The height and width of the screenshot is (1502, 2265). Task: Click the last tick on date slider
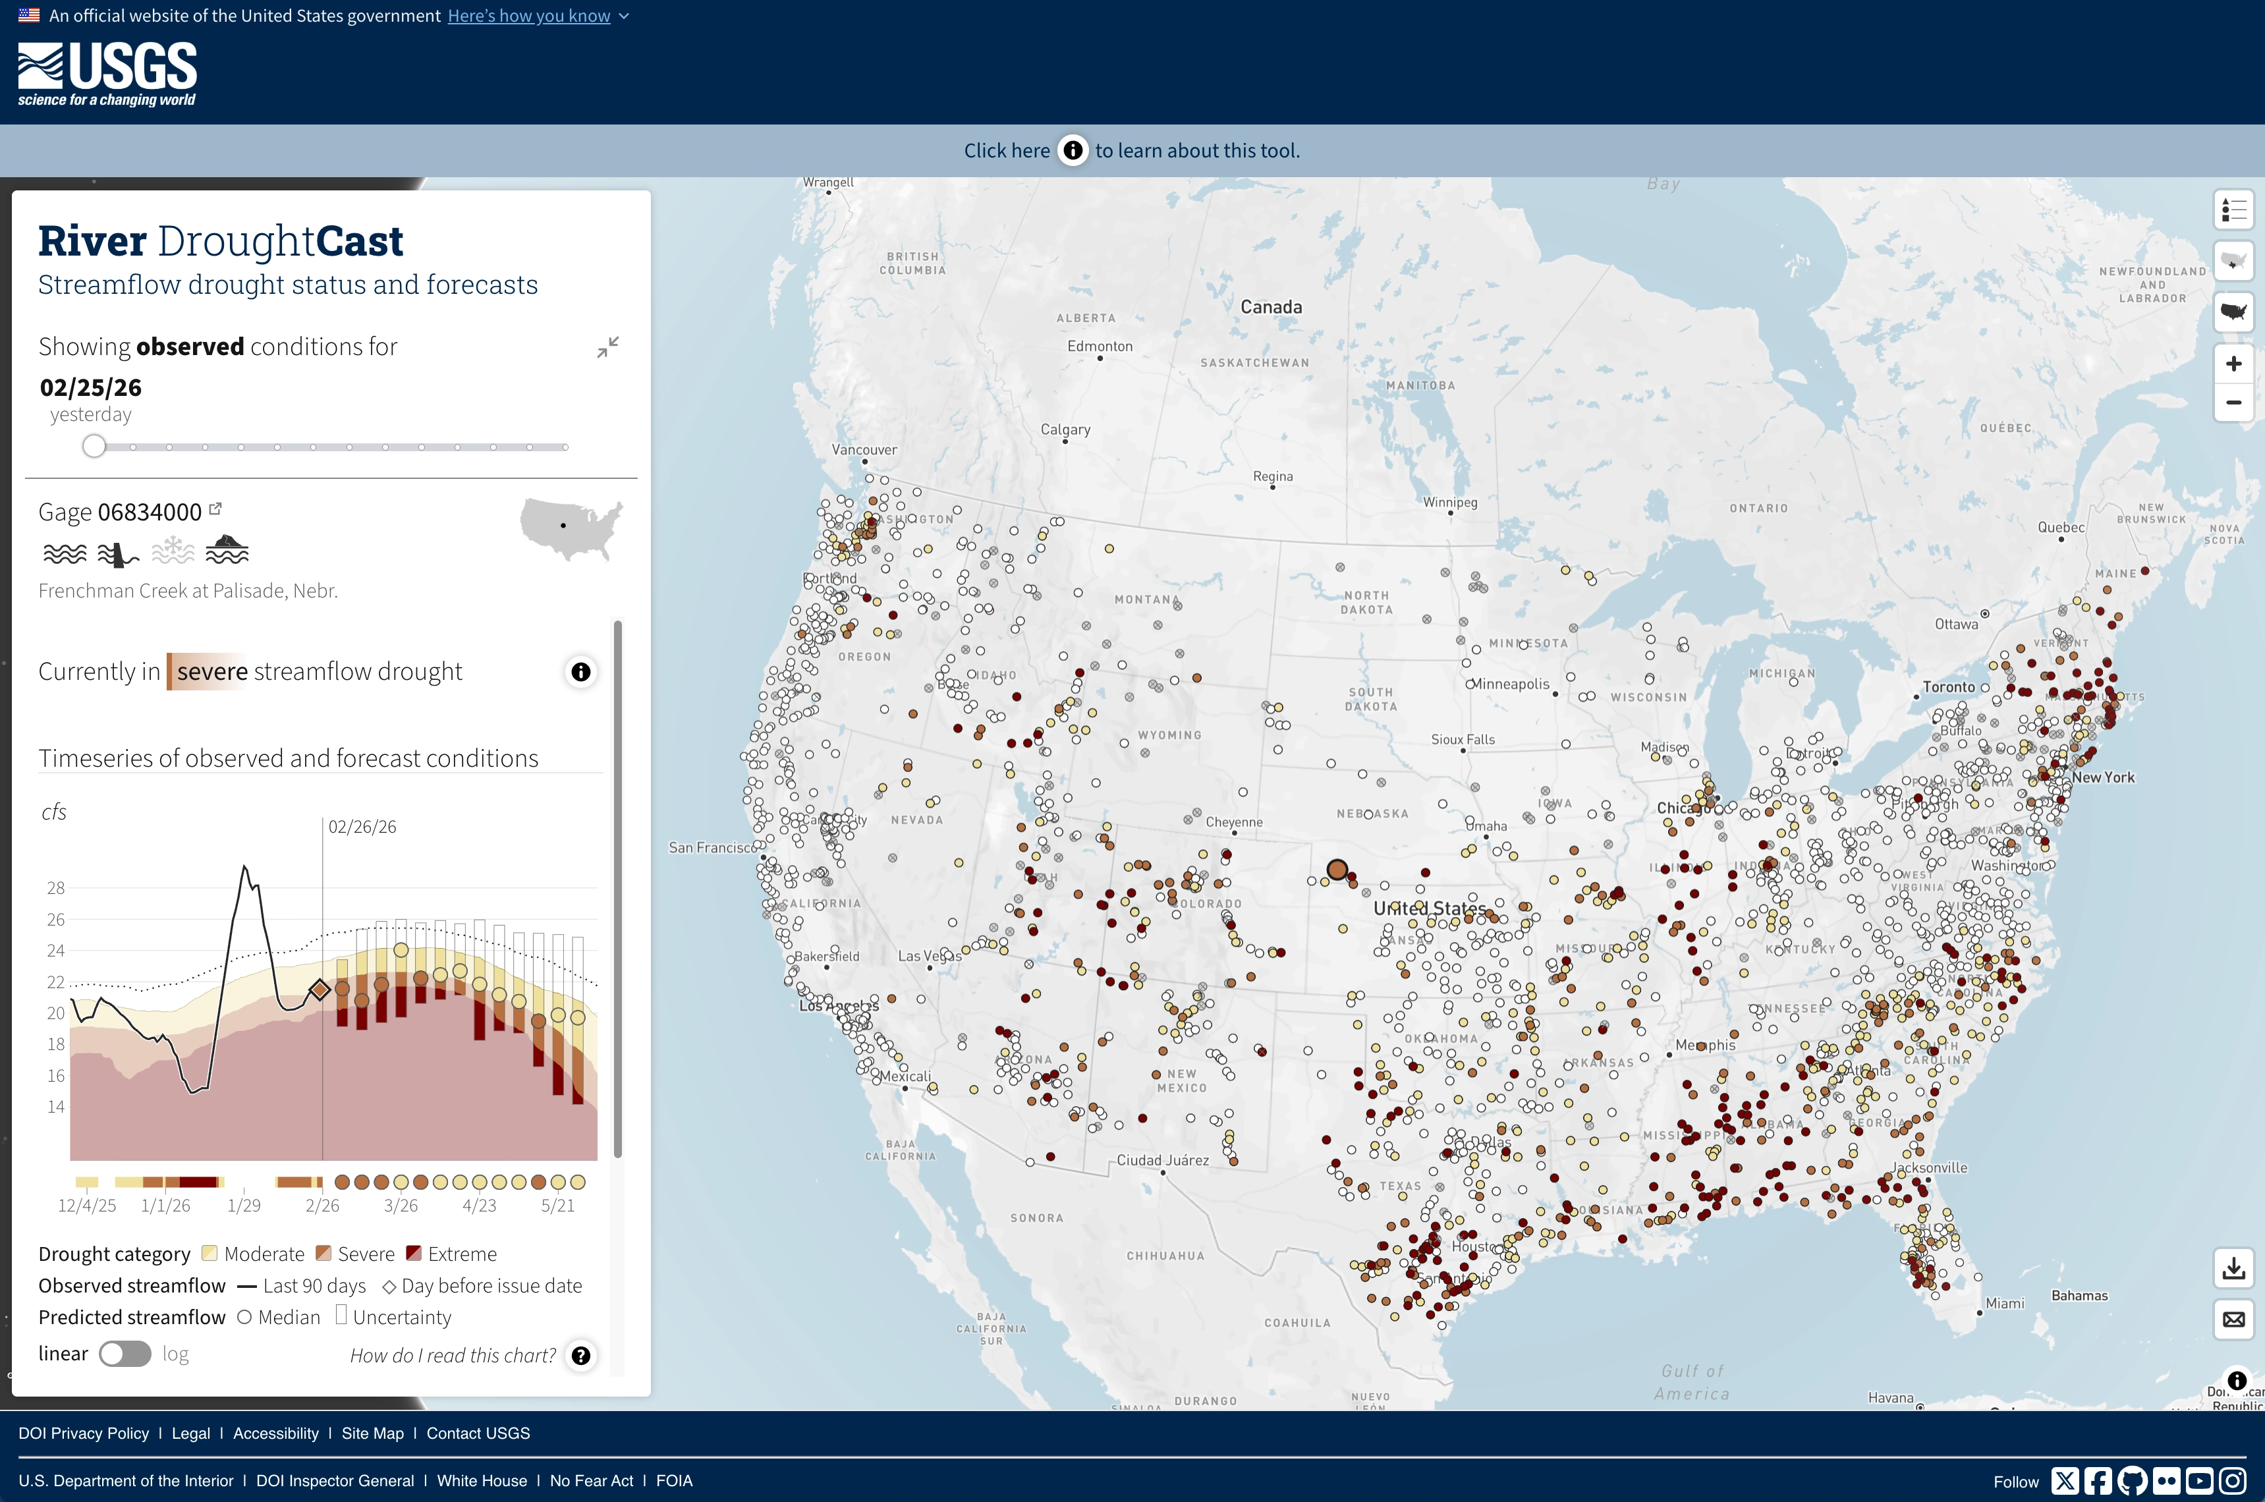[565, 447]
